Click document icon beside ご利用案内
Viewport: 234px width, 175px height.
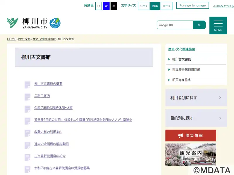27,97
